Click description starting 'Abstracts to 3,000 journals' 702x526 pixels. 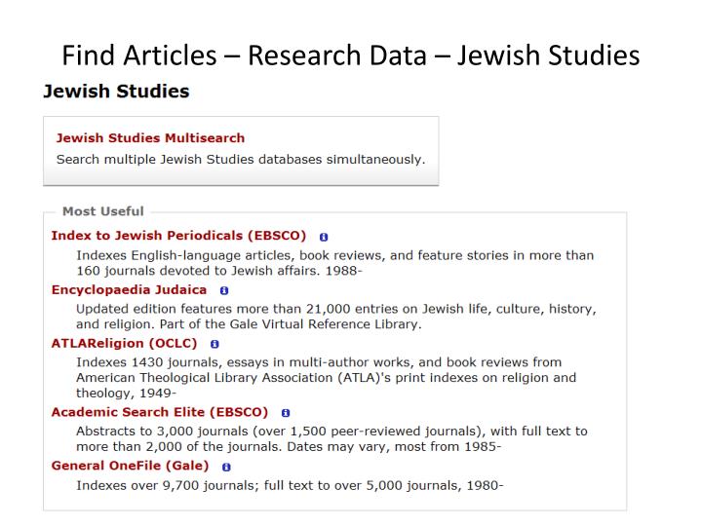tap(331, 438)
